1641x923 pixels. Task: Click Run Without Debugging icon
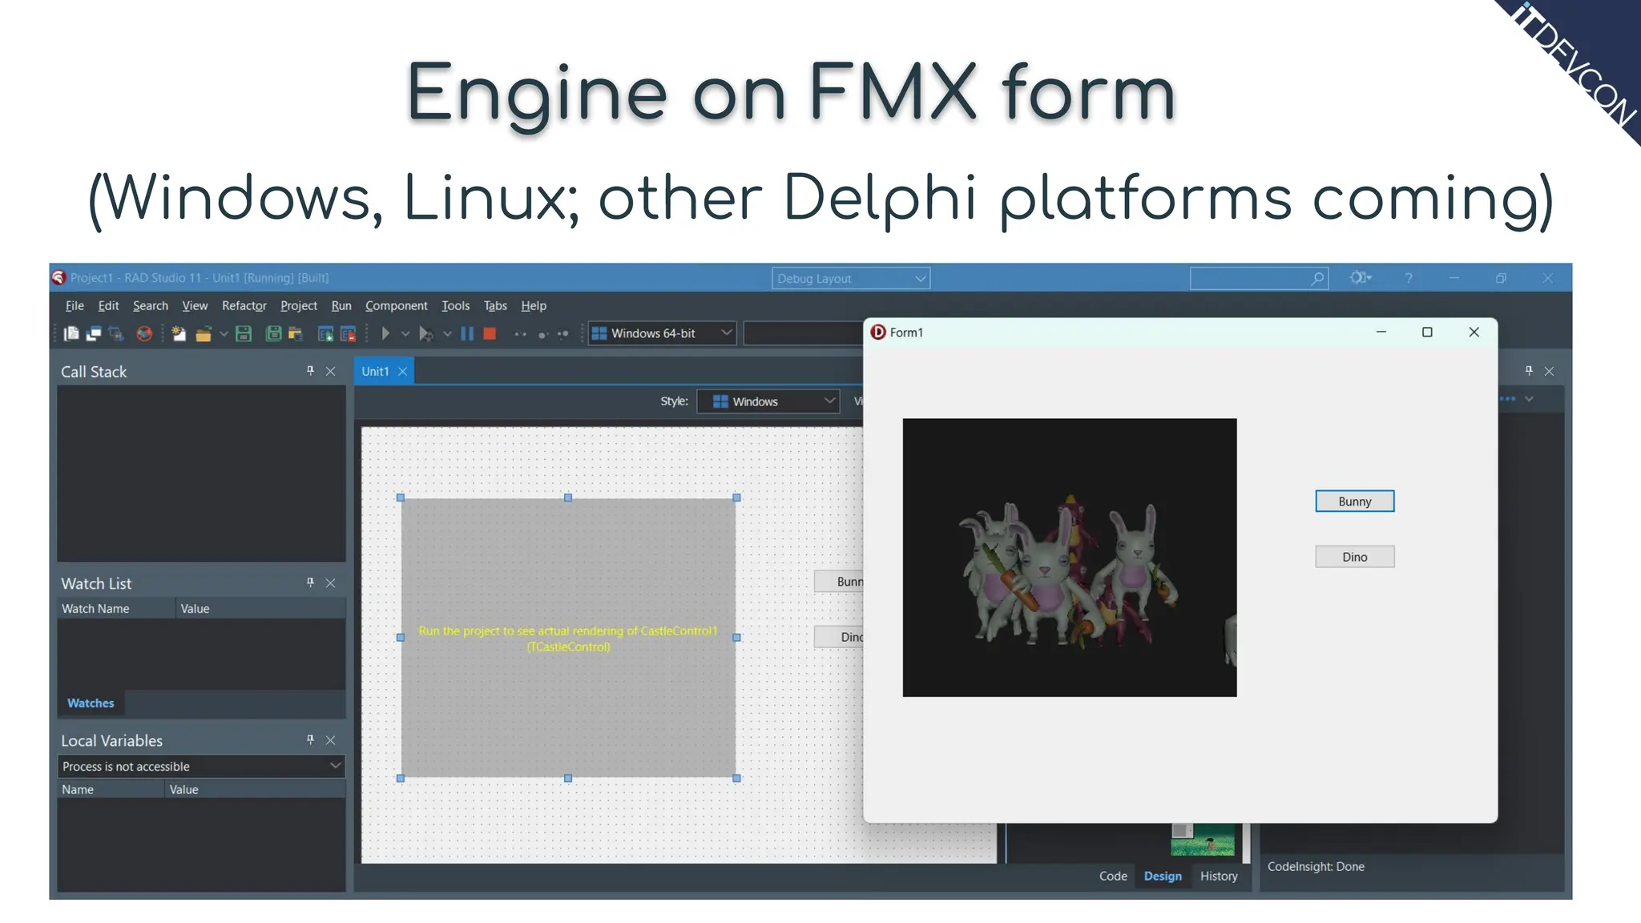426,333
